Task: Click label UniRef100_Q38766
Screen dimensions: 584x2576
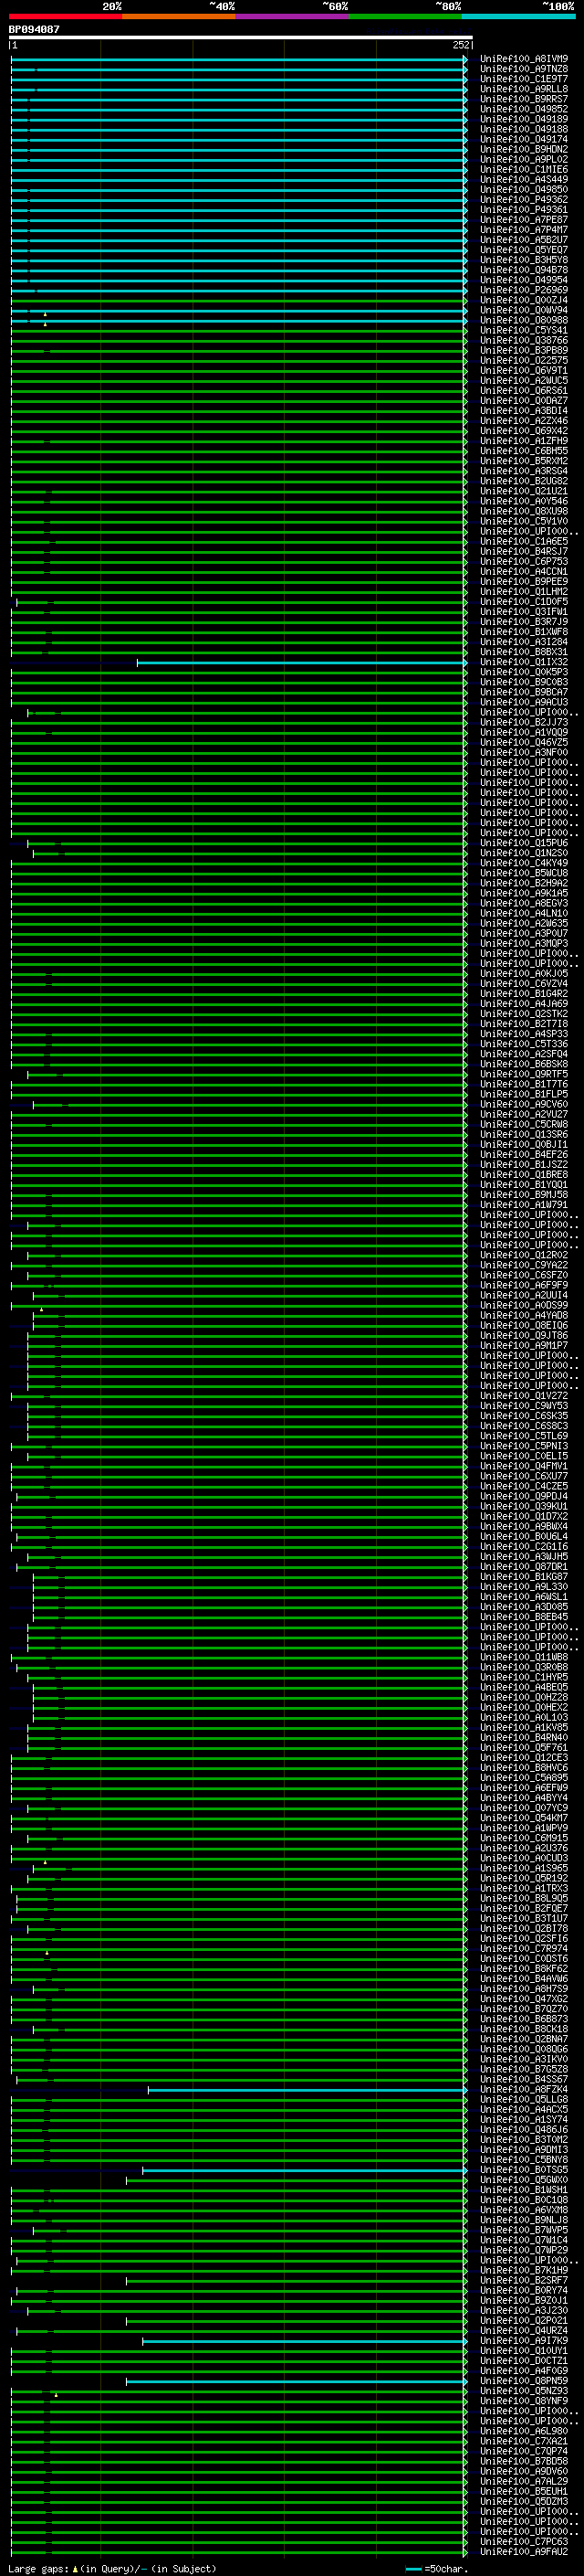Action: tap(523, 340)
